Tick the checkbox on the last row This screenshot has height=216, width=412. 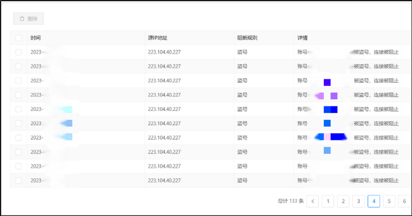coord(18,181)
